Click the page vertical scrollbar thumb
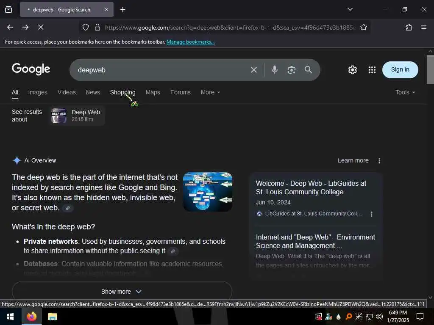The image size is (434, 325). 430,70
